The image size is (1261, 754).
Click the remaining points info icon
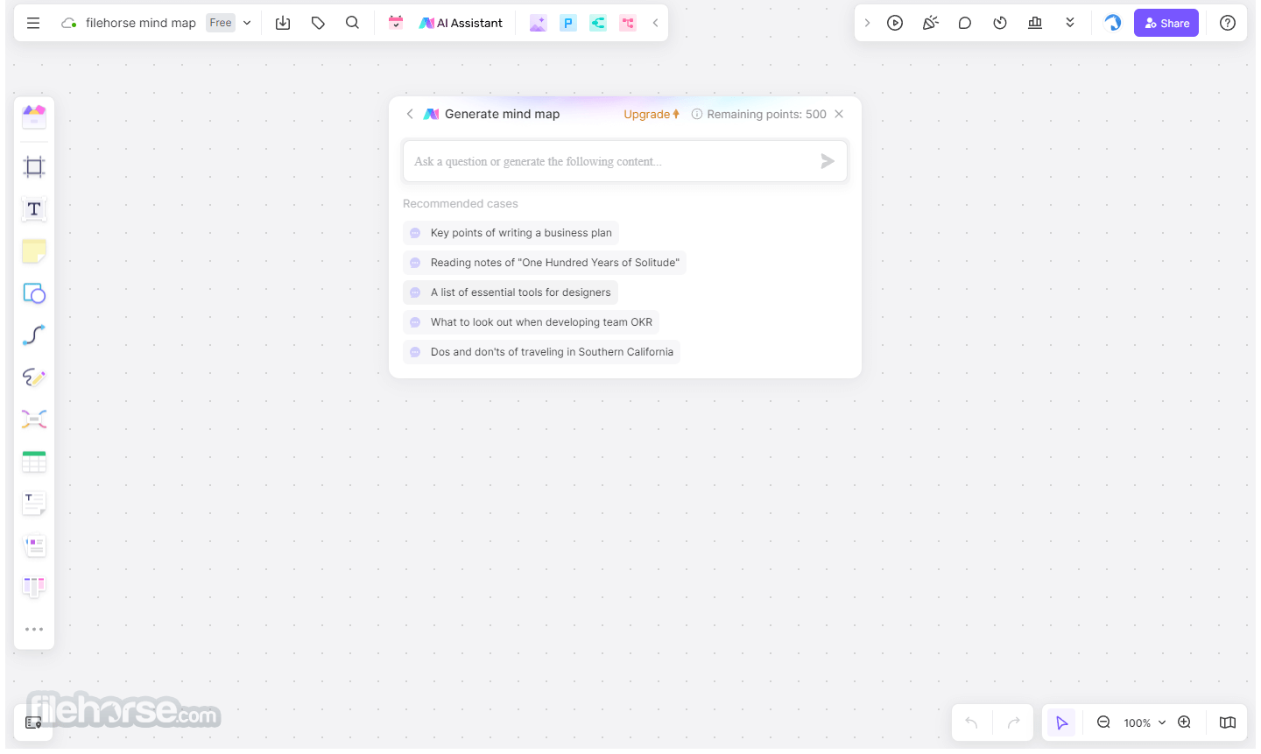coord(697,114)
